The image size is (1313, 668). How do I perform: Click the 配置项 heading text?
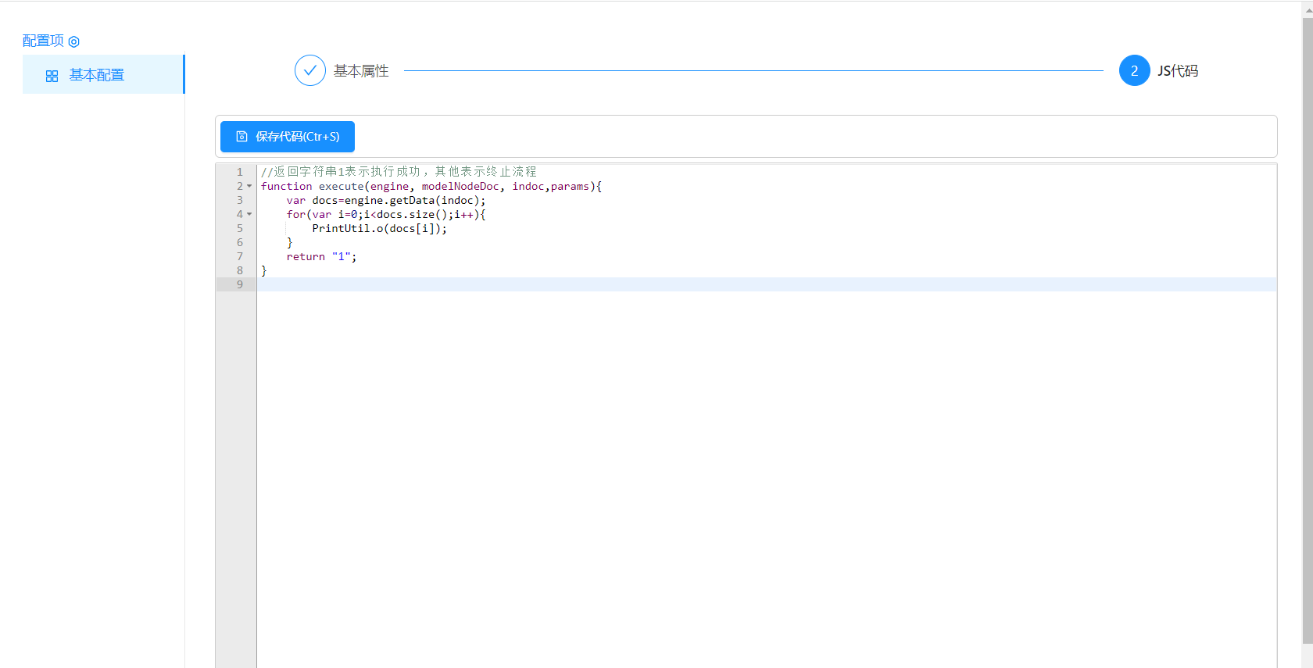[x=44, y=41]
